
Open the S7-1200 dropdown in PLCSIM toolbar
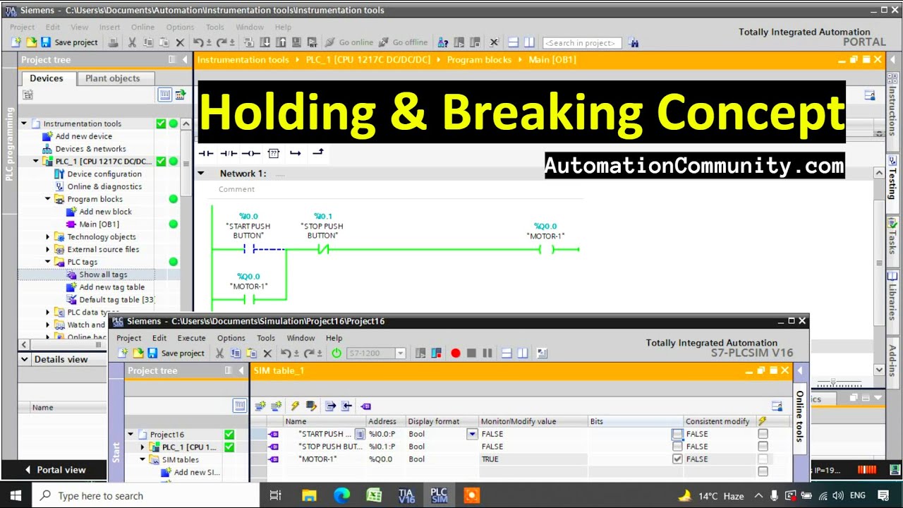pyautogui.click(x=401, y=353)
